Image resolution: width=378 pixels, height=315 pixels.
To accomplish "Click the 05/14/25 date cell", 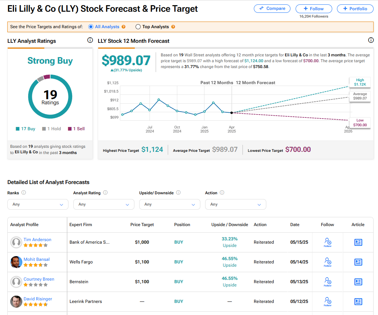I will [x=299, y=262].
